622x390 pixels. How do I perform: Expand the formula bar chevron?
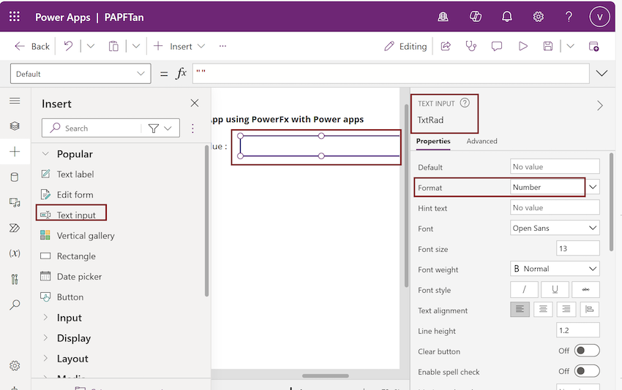click(x=602, y=73)
